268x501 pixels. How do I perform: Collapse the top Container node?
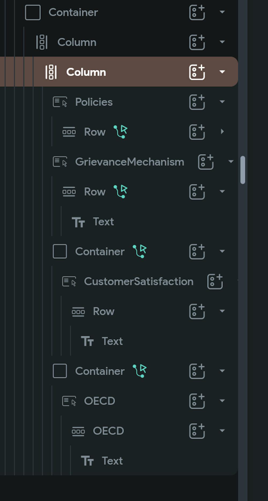pos(222,12)
